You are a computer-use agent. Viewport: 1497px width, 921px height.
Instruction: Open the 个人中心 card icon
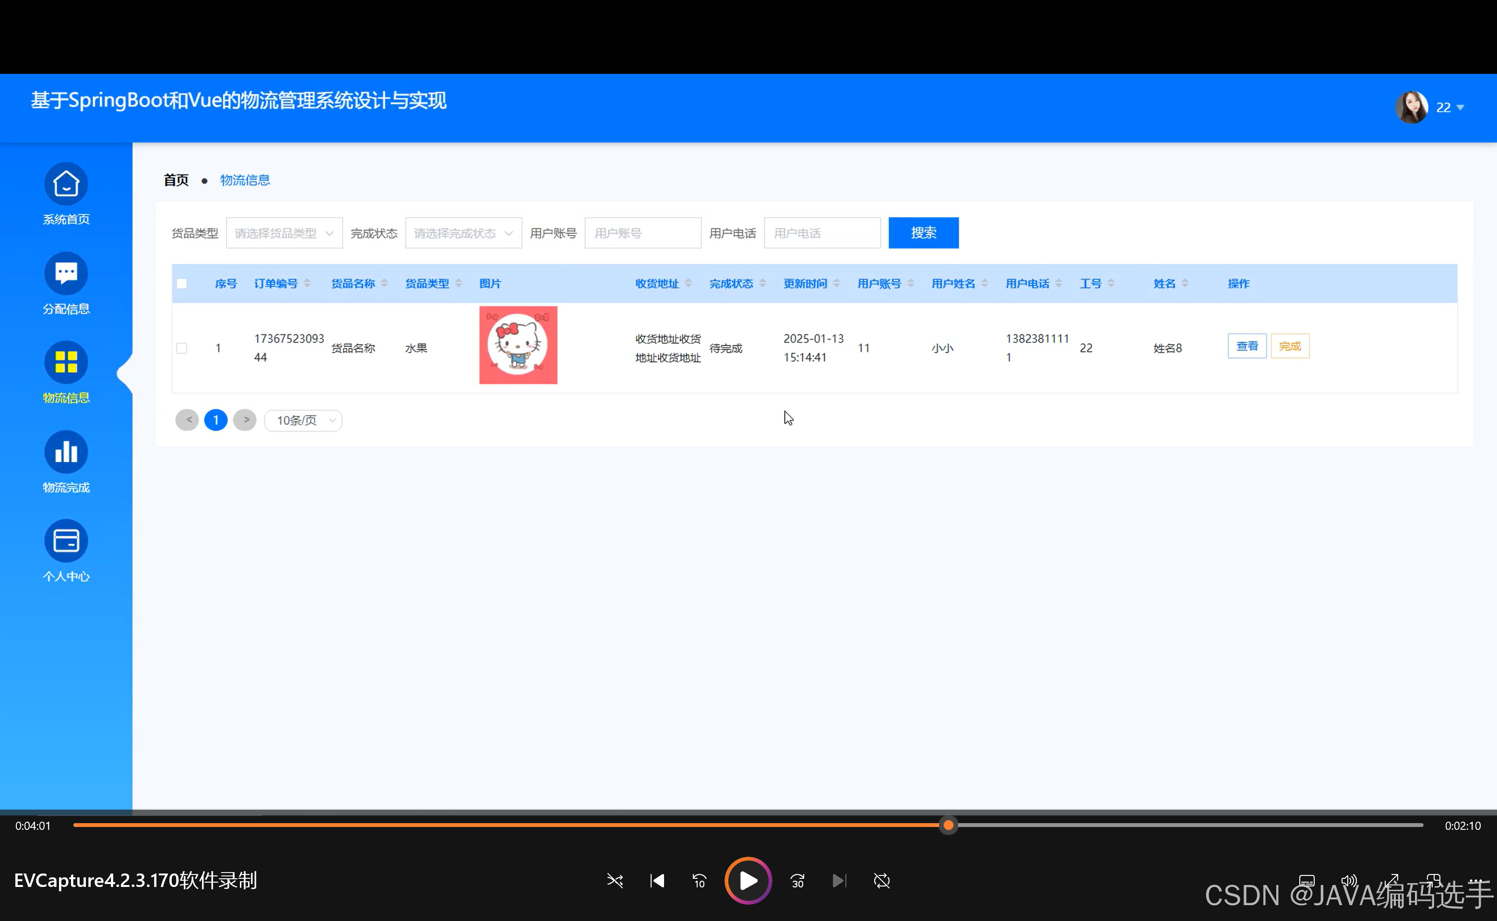(x=66, y=540)
